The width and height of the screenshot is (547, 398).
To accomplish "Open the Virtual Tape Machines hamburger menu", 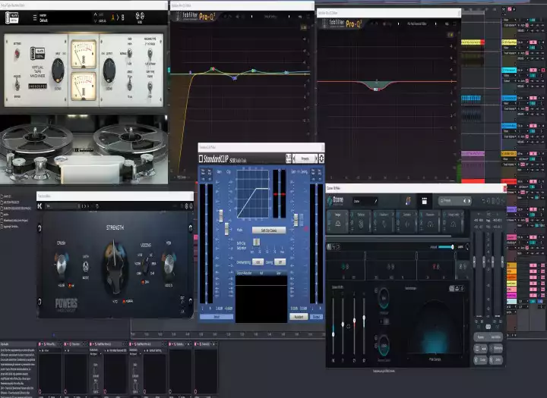I will [34, 17].
